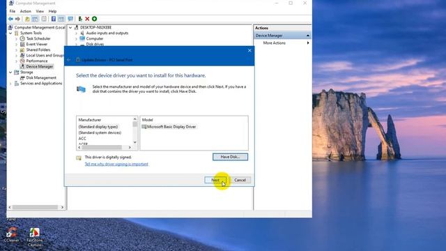
Task: Click the blue Help toolbar icon
Action: (x=54, y=19)
